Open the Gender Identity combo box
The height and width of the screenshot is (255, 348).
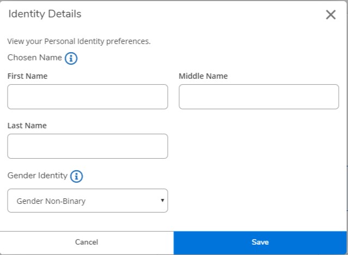click(x=87, y=201)
